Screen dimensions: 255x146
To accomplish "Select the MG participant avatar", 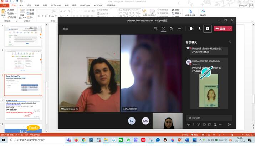I will (146, 121).
